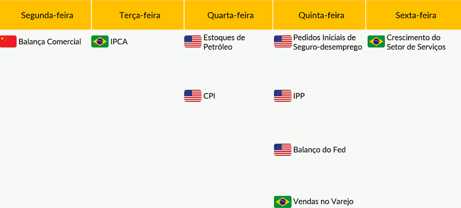
Task: Select the Sexta-feira column header
Action: (x=416, y=15)
